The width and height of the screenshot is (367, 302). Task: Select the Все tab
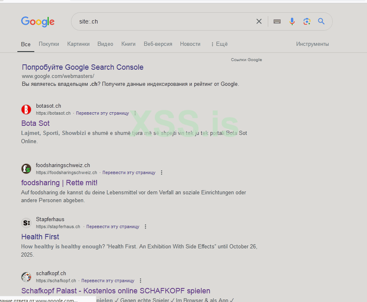[x=26, y=45]
